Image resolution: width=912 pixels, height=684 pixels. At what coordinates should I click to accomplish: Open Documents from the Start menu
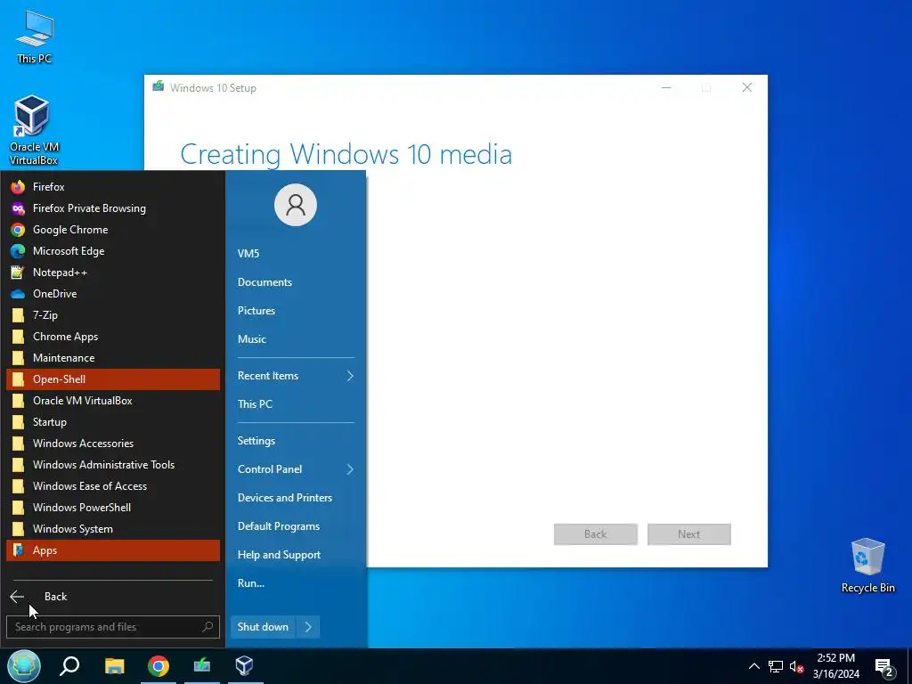(x=296, y=282)
